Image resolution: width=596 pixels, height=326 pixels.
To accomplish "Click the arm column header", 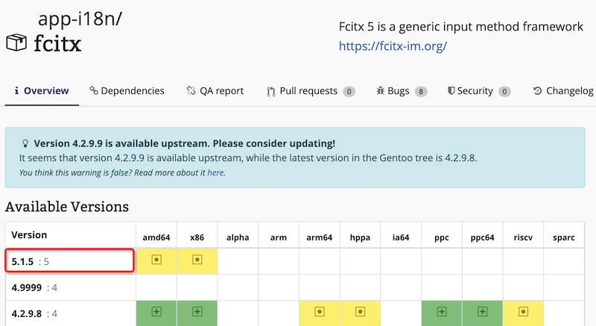I will point(278,237).
